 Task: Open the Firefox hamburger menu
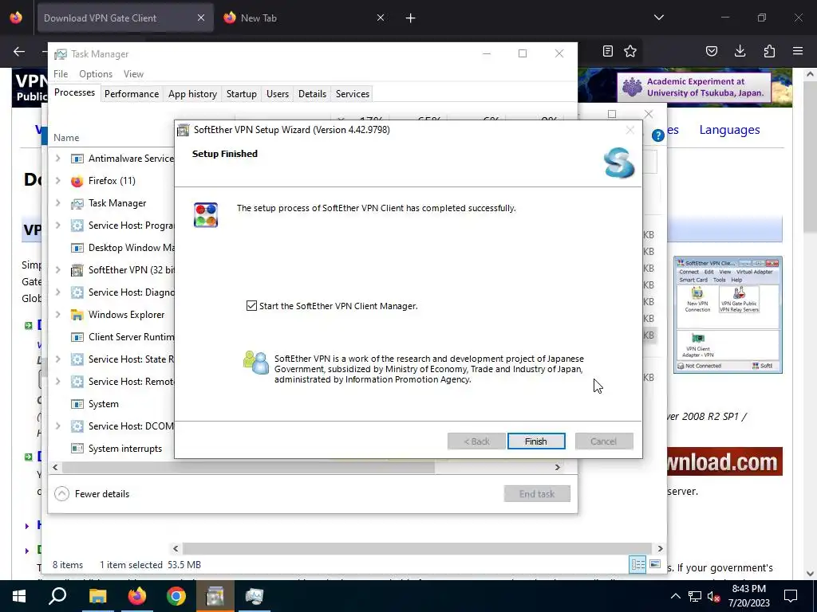(x=798, y=51)
